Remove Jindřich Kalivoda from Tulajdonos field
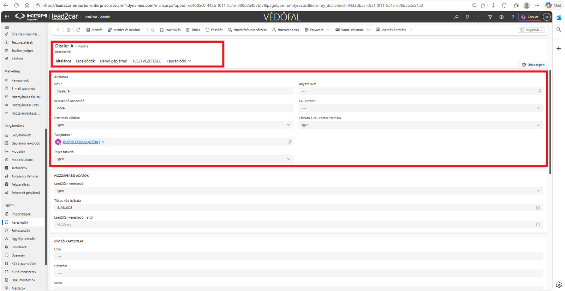Image resolution: width=565 pixels, height=291 pixels. click(x=103, y=142)
